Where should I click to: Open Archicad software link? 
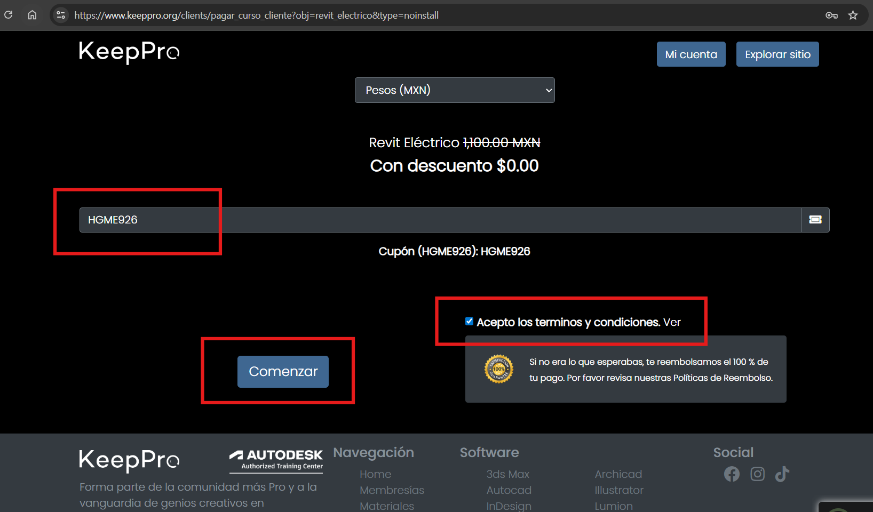[618, 474]
